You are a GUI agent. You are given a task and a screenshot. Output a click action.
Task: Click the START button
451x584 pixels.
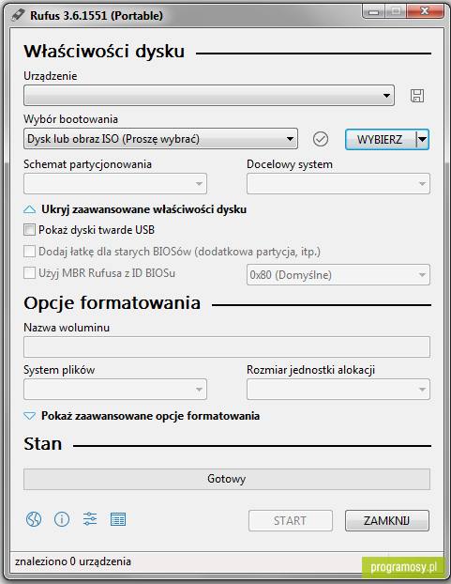[x=291, y=521]
